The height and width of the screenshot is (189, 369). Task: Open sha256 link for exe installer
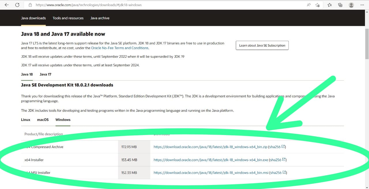(x=276, y=160)
